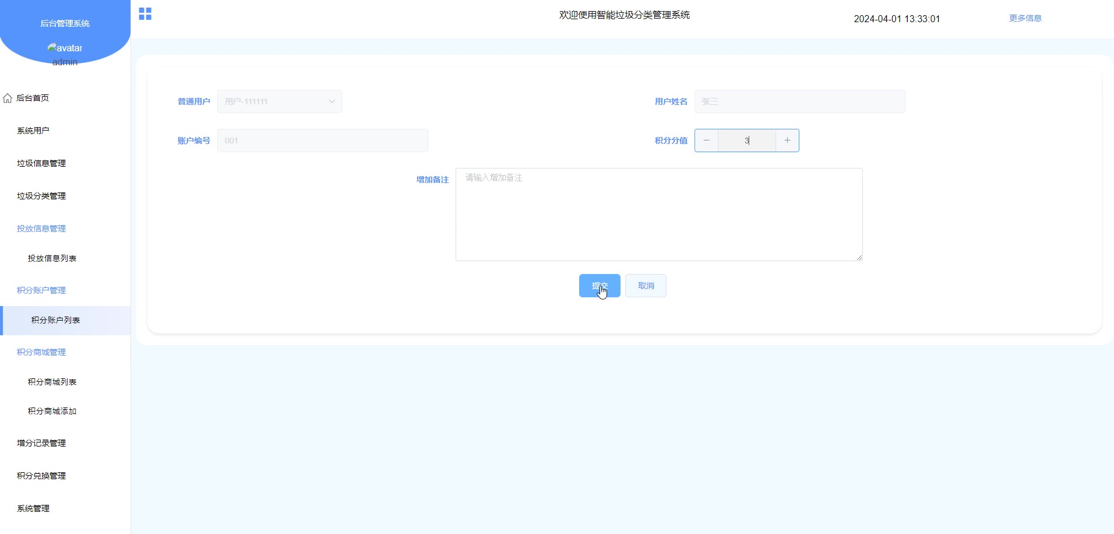Viewport: 1114px width, 534px height.
Task: Click the 账户编号 input field
Action: [323, 140]
